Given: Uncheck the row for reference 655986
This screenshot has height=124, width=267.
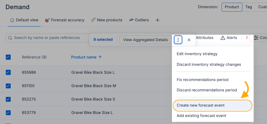Looking at the screenshot, I should pyautogui.click(x=8, y=73).
